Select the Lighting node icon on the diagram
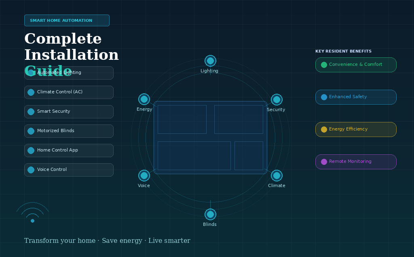This screenshot has width=414, height=257. point(210,60)
